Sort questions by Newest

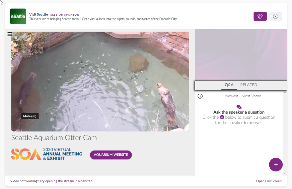(x=231, y=96)
